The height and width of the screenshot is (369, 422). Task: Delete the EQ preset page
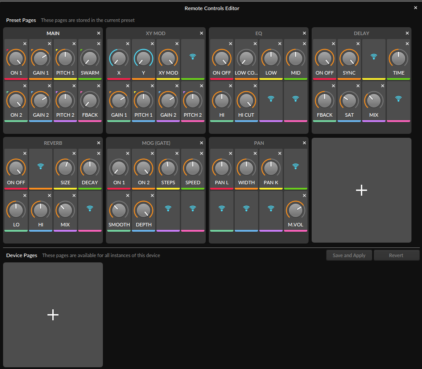(304, 33)
